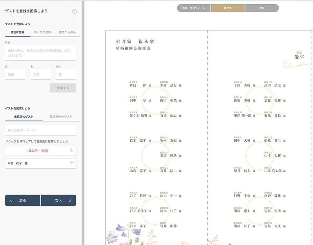This screenshot has height=245, width=313.
Task: Select the 個別に登録 tab
Action: [x=17, y=32]
